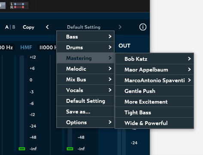Click Copy to copy A/B settings
The image size is (203, 155).
[x=28, y=27]
